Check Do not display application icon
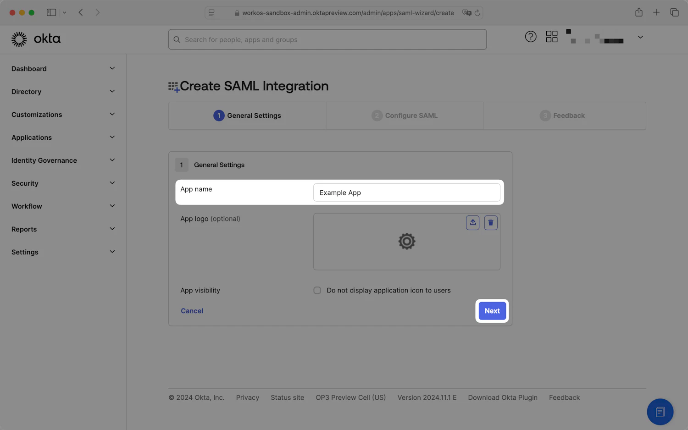 click(317, 290)
